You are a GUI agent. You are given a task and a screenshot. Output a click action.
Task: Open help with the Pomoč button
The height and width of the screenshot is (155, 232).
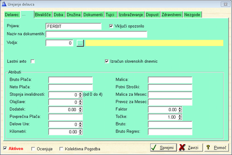pyautogui.click(x=217, y=147)
